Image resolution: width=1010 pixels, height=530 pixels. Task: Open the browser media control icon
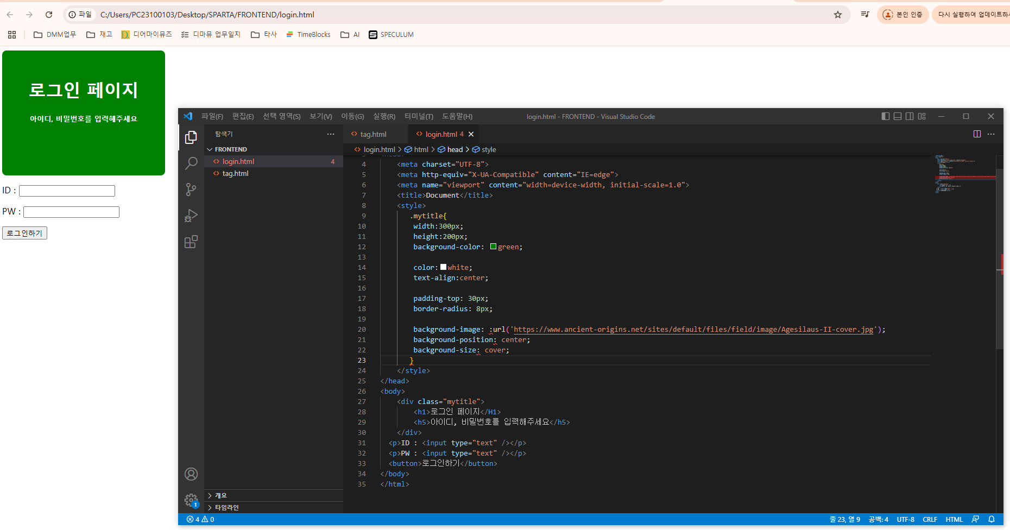[865, 15]
